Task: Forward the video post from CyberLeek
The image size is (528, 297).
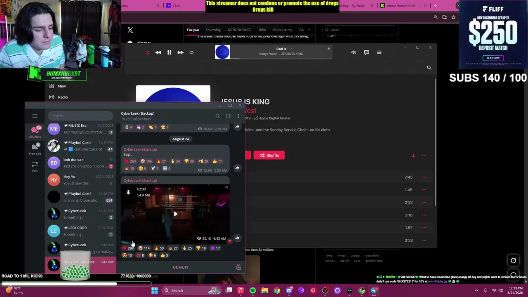Action: point(237,238)
